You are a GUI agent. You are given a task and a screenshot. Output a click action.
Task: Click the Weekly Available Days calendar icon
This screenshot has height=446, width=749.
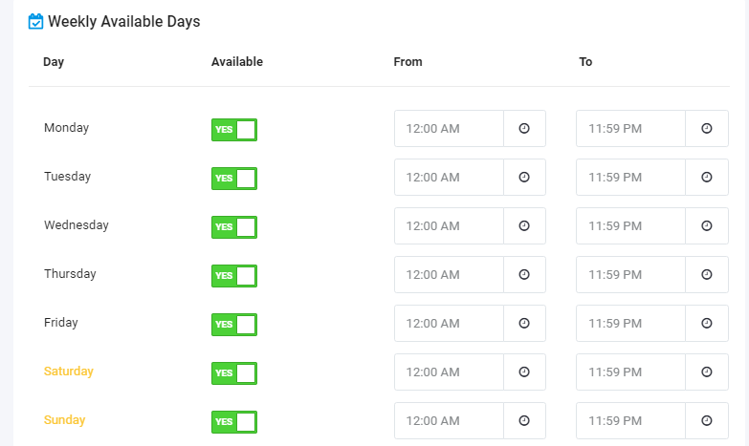pos(35,21)
